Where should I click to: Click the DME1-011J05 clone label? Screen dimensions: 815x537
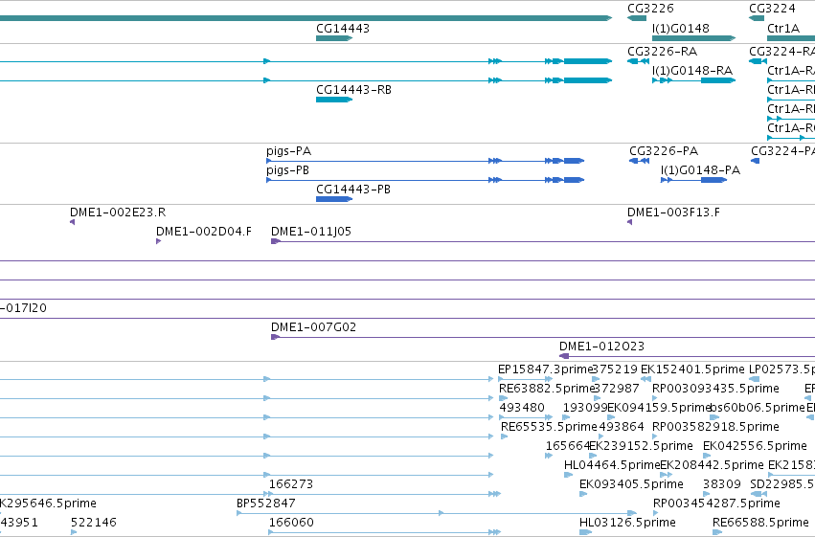point(311,232)
